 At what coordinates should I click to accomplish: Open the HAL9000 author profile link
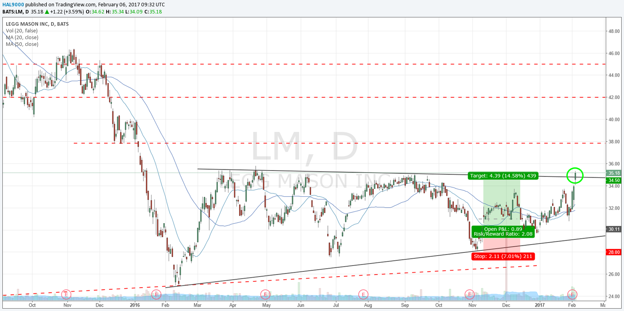pyautogui.click(x=13, y=5)
